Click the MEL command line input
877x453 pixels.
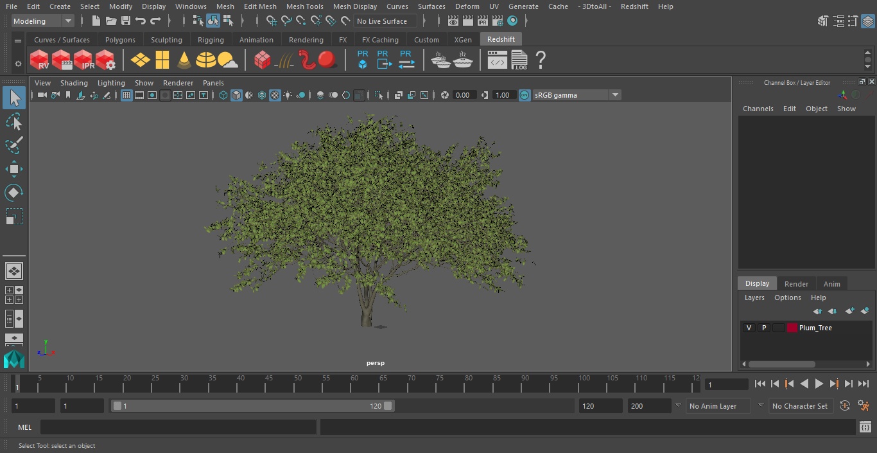178,427
